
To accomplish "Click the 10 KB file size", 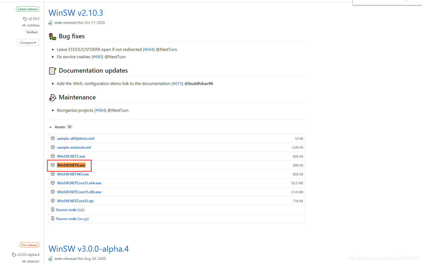I will pos(299,139).
